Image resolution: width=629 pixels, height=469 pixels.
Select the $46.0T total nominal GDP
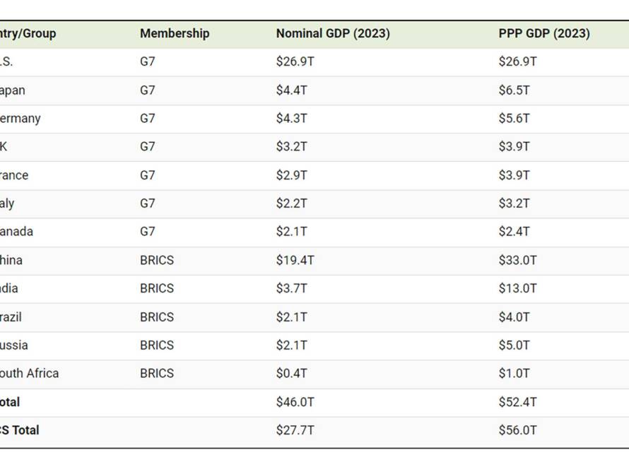point(295,402)
